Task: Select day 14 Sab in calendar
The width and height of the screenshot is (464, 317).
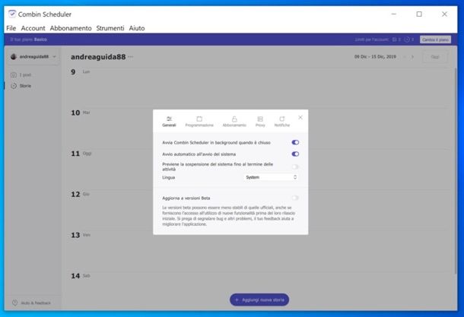Action: tap(80, 276)
